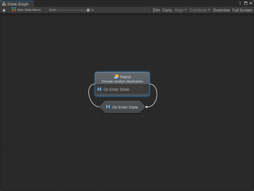Click the State Graph hierarchy icon in tab
This screenshot has width=254, height=191.
pyautogui.click(x=4, y=4)
